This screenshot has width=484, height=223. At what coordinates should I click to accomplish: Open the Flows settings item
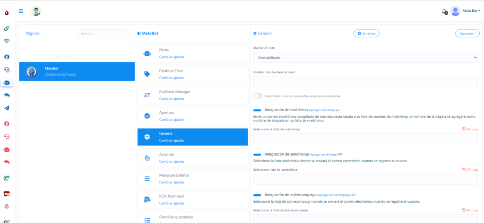pos(192,53)
